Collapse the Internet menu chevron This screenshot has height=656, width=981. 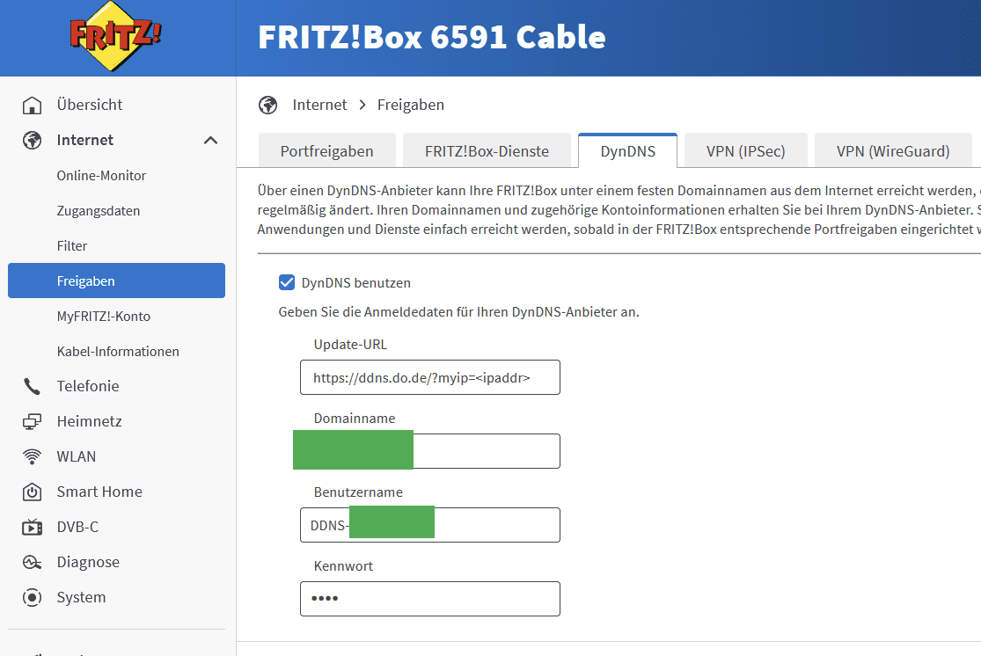(211, 140)
